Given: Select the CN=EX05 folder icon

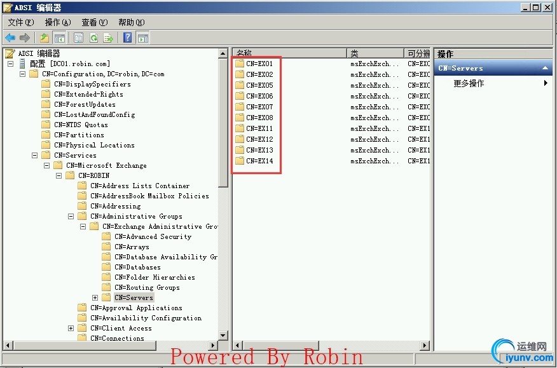Looking at the screenshot, I should pos(240,85).
